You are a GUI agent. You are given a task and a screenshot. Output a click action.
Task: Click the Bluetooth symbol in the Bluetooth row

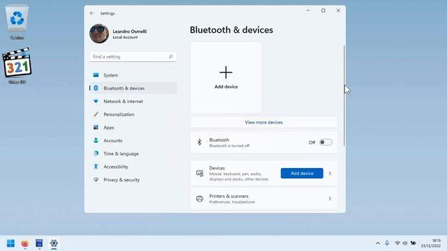[x=200, y=142]
